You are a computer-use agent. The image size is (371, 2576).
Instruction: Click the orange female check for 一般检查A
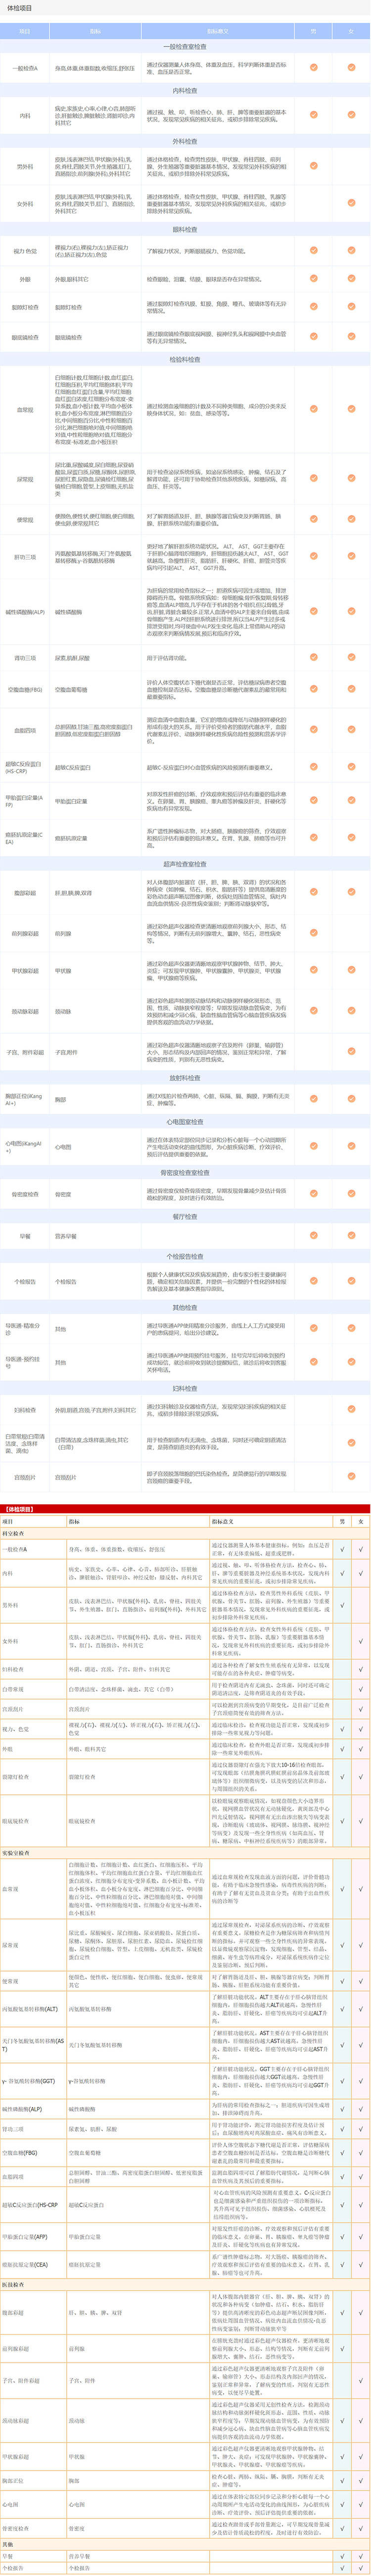pyautogui.click(x=351, y=68)
